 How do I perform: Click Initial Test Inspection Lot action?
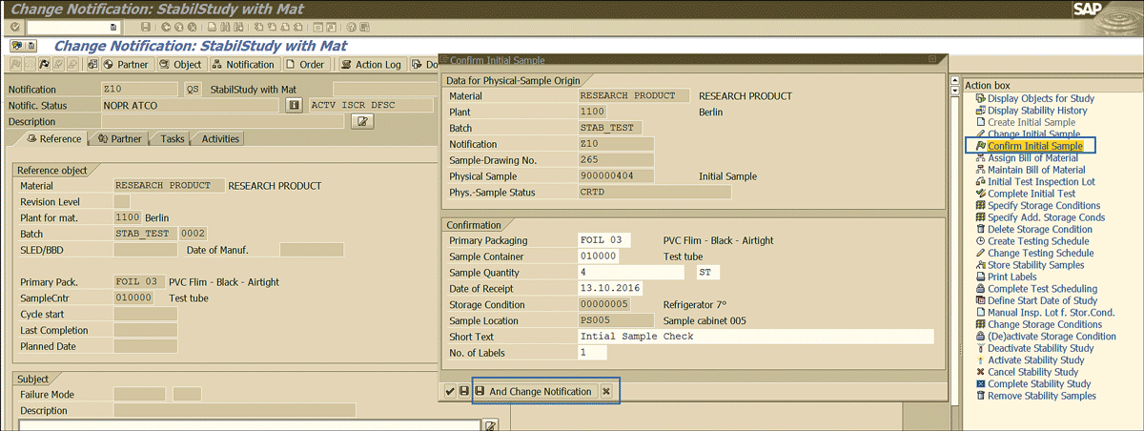(x=1041, y=182)
